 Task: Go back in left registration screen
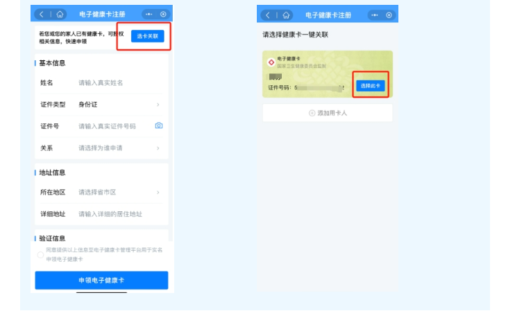tap(42, 15)
